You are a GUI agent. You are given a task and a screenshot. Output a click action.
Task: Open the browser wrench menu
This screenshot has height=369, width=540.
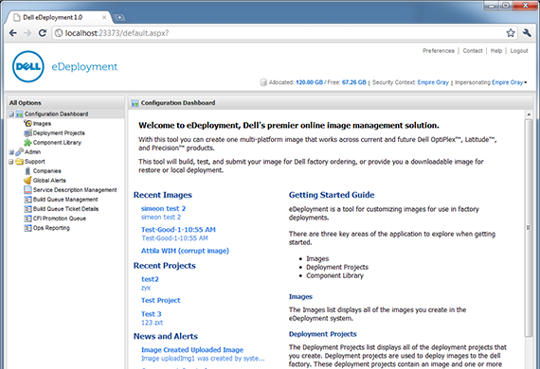coord(527,33)
